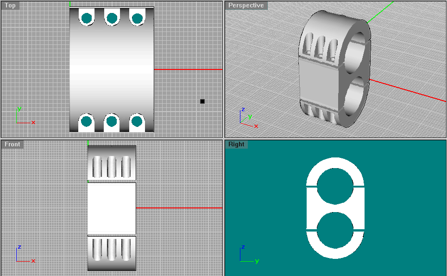This screenshot has width=447, height=276.
Task: Click the white center panel in Front view
Action: (112, 208)
